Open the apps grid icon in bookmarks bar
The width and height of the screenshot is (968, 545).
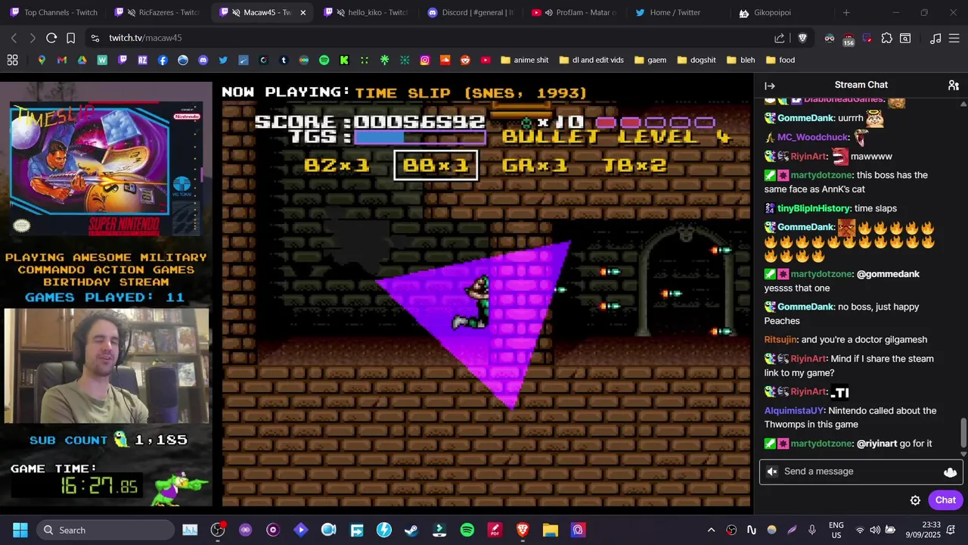[12, 60]
